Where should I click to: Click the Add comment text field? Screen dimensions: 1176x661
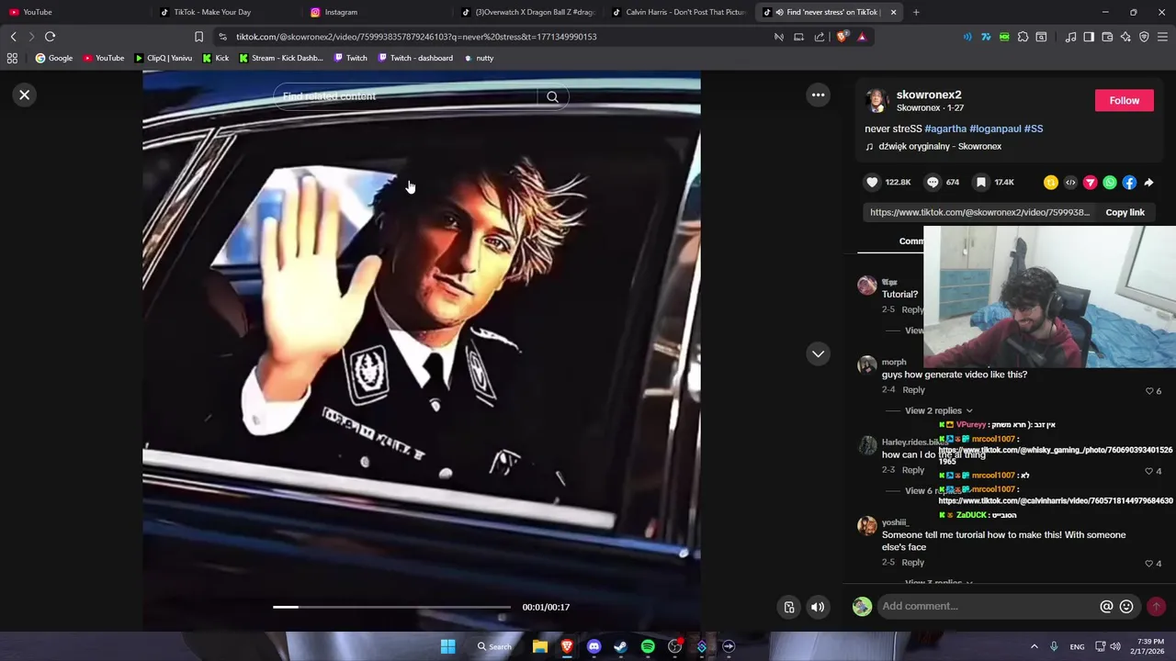tap(988, 606)
